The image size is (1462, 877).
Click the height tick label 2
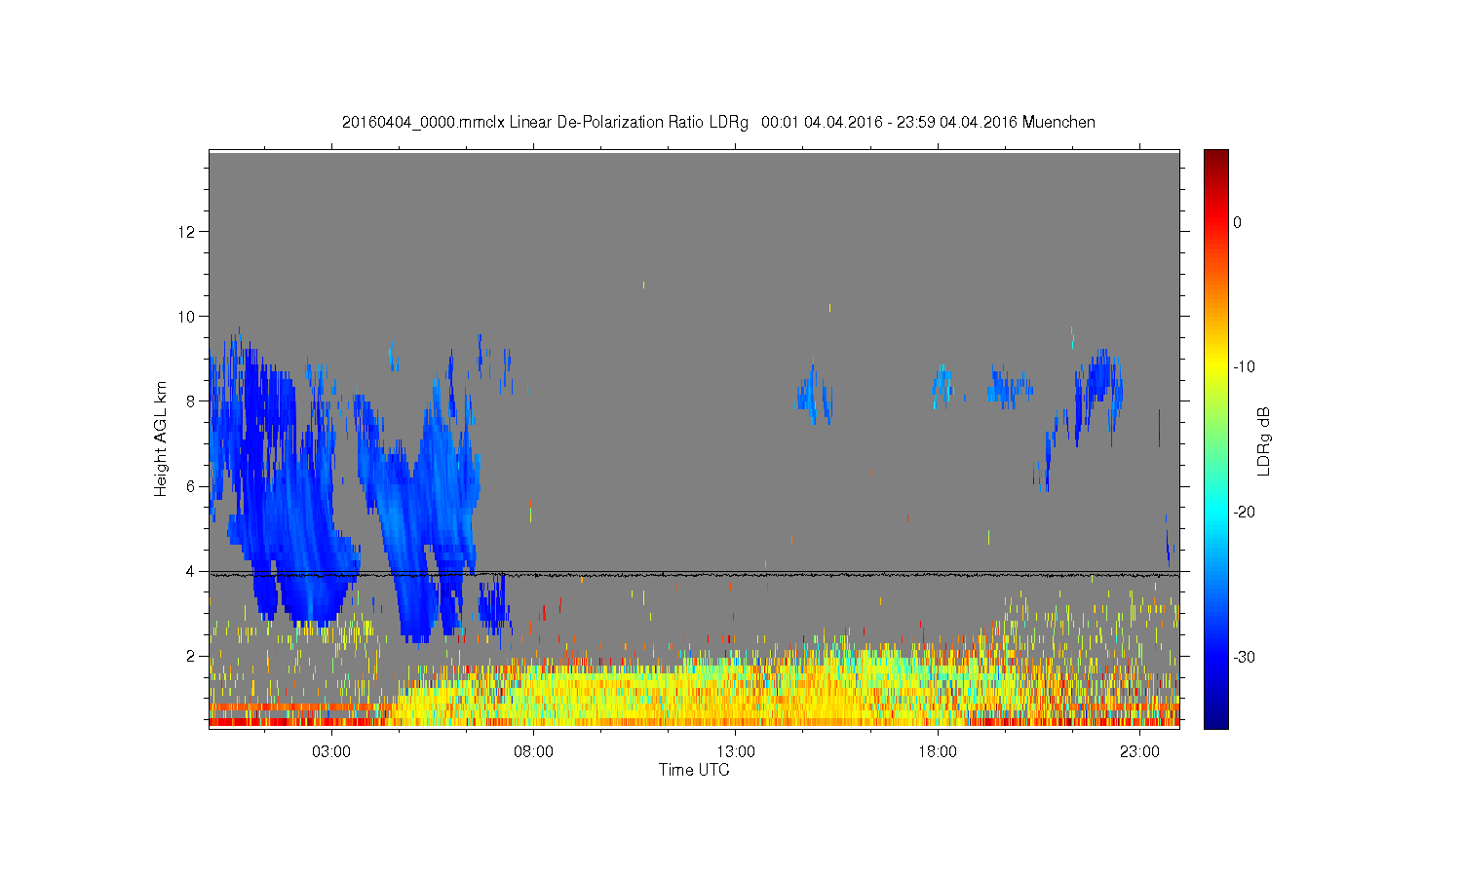(192, 656)
